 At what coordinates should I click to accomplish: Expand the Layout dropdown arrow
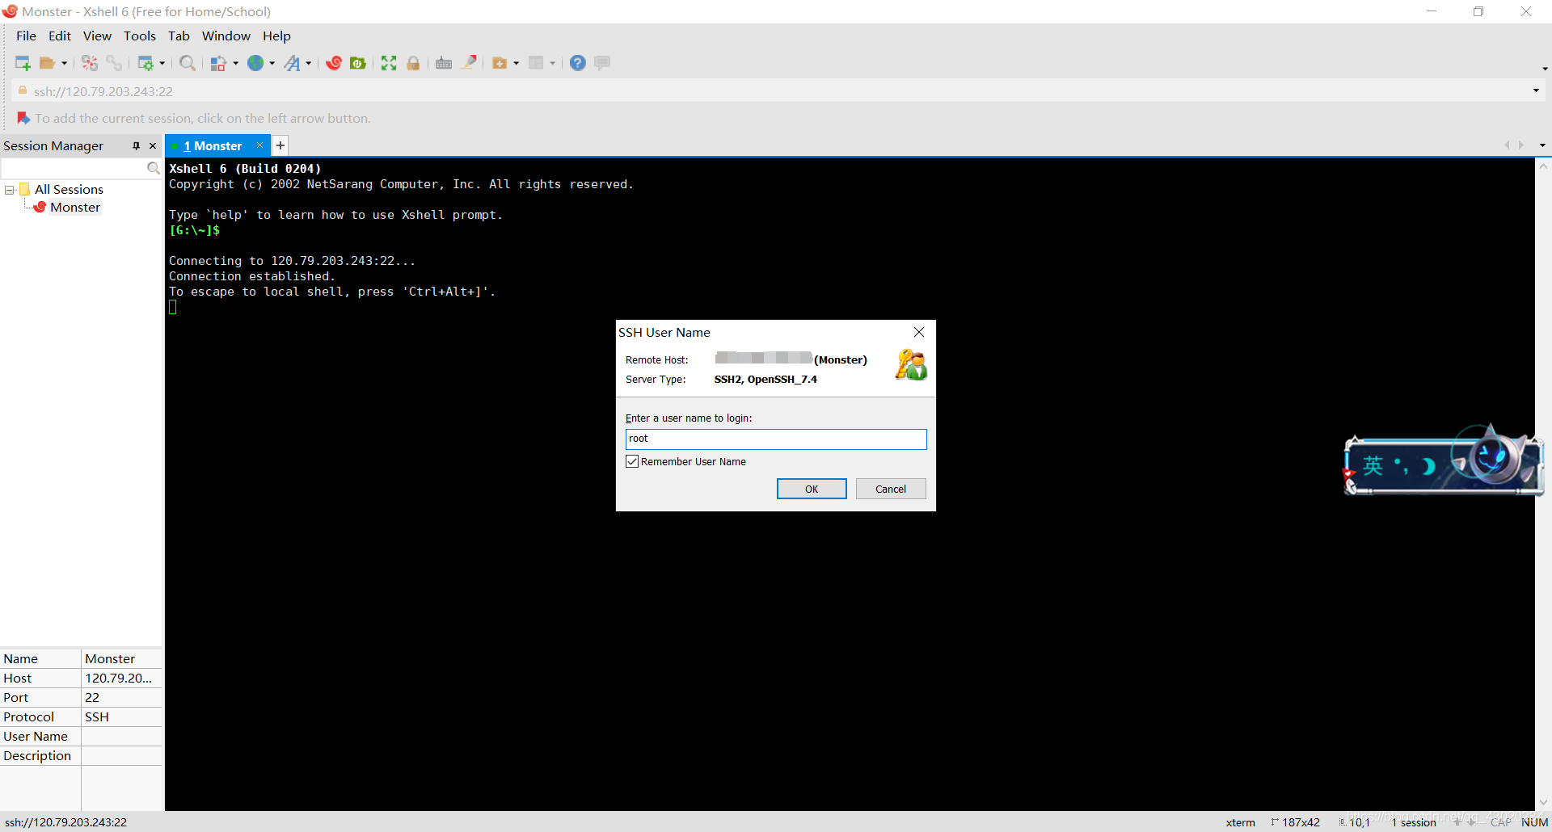pyautogui.click(x=553, y=63)
